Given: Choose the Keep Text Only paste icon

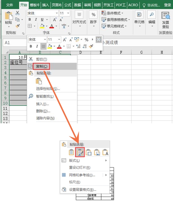Looking at the screenshot, I should pos(105,152).
